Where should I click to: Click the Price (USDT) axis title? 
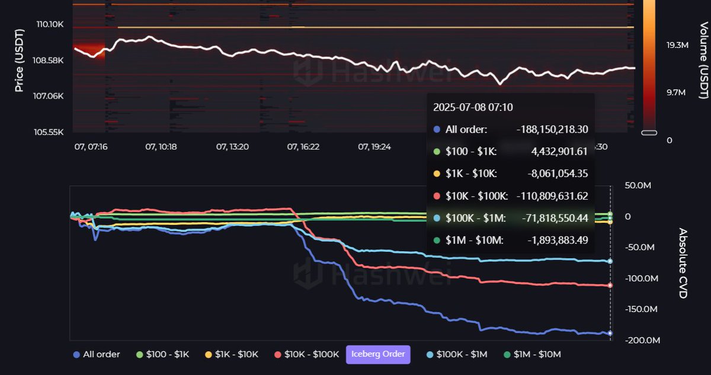point(18,60)
